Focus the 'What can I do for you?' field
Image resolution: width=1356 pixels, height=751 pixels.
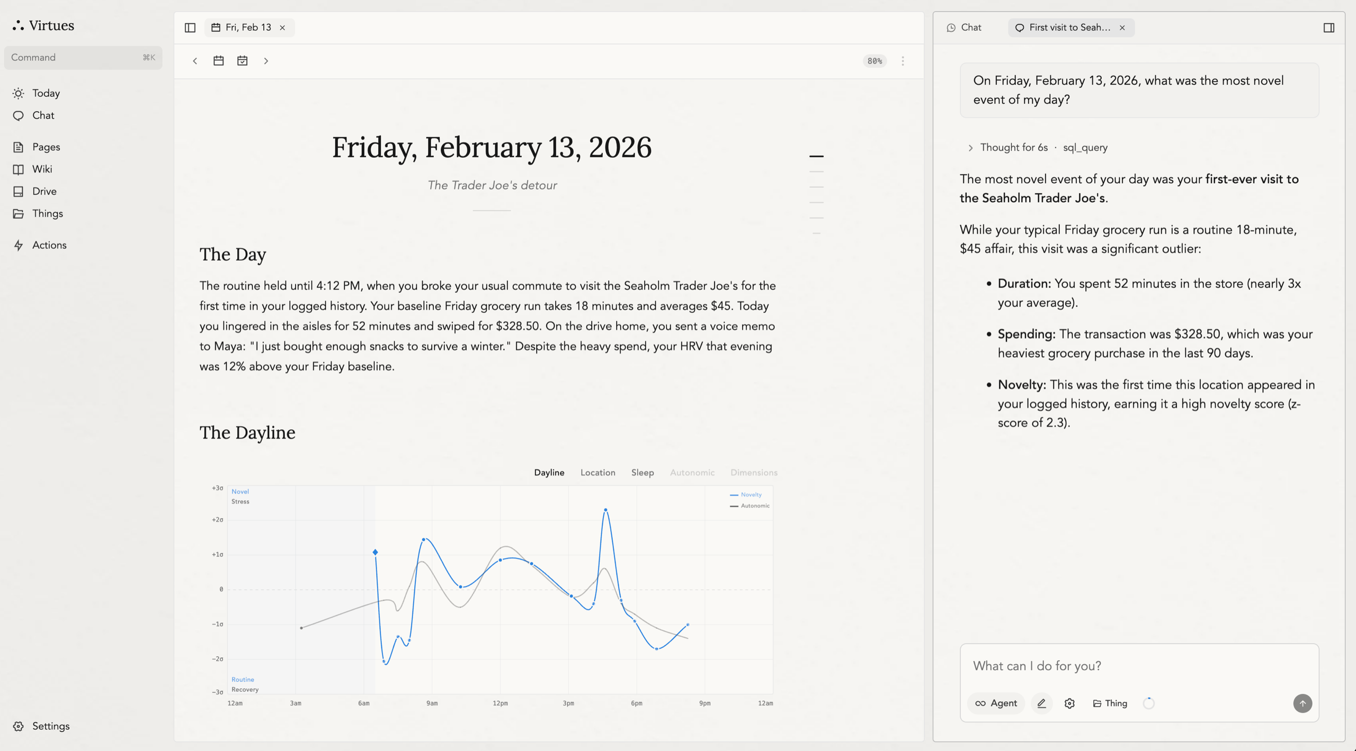pos(1139,666)
